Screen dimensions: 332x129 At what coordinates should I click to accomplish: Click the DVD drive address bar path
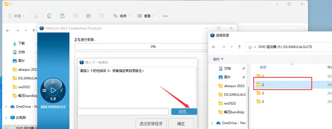pyautogui.click(x=285, y=47)
